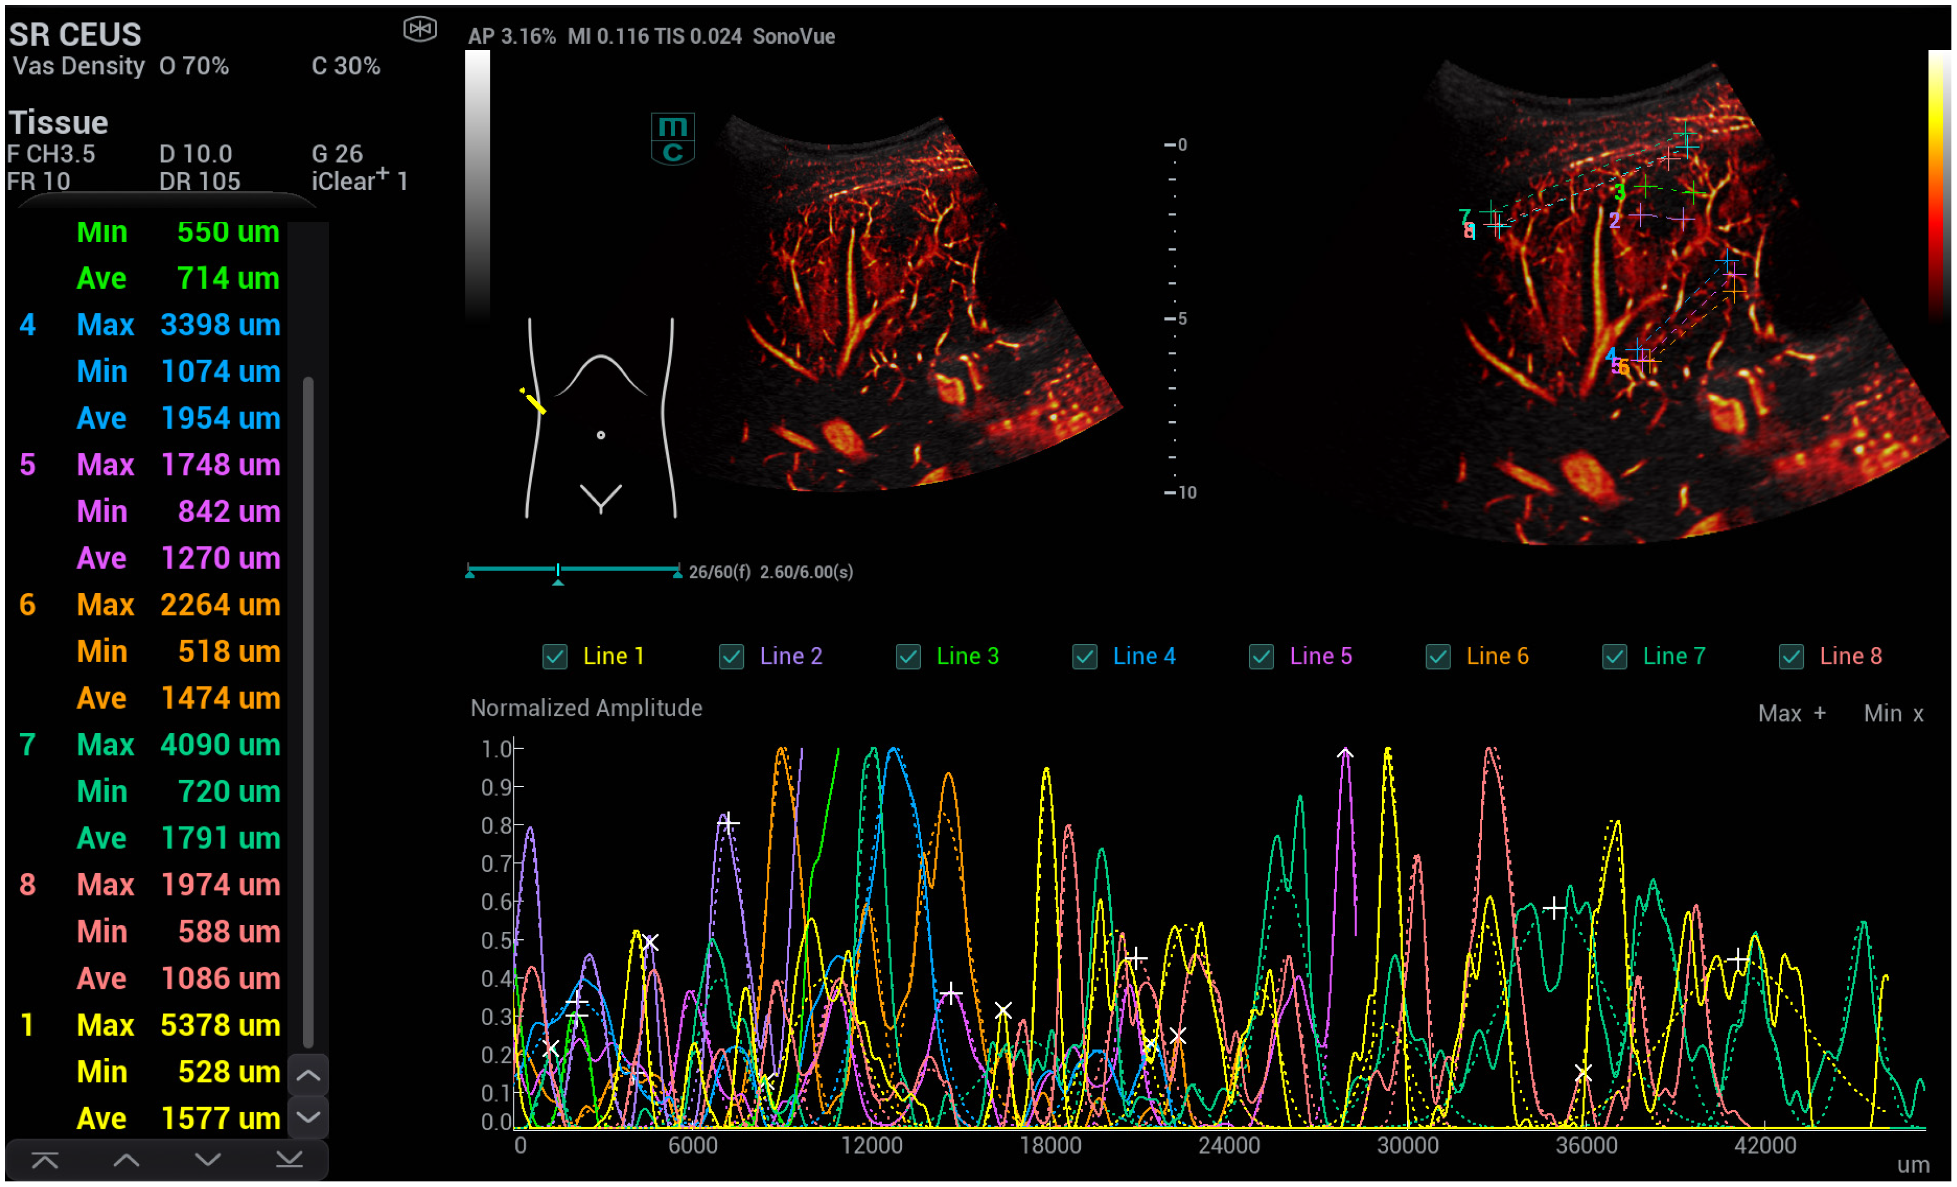Uncheck the Line 1 checkbox

[x=555, y=656]
